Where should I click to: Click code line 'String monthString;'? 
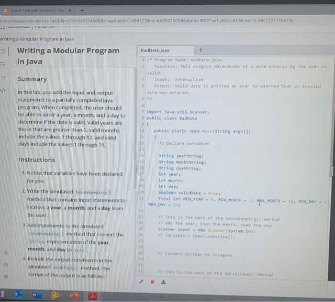[182, 162]
